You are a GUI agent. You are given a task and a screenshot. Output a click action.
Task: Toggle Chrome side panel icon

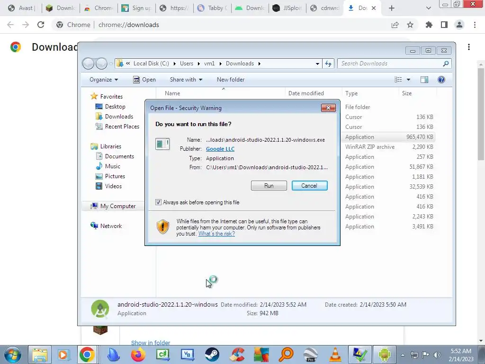click(444, 25)
